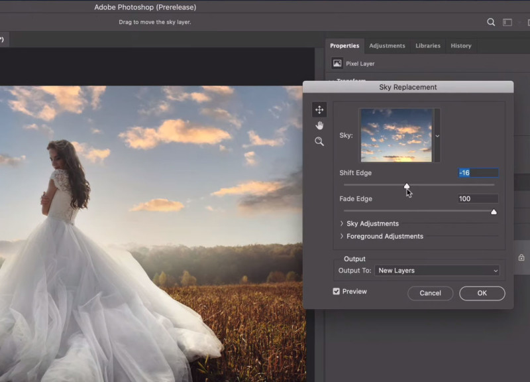
Task: Click the Fade Edge value field
Action: [478, 199]
